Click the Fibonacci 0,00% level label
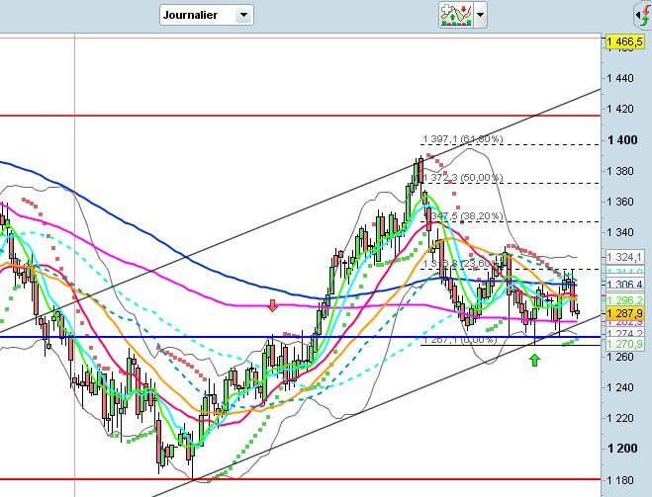Viewport: 652px width, 497px height. pos(460,340)
